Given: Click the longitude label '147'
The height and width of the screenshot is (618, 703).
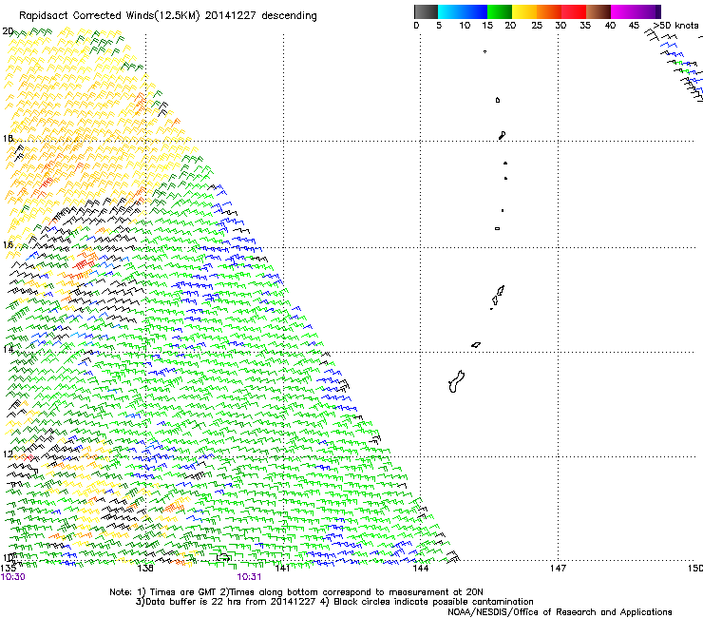Looking at the screenshot, I should (x=558, y=569).
